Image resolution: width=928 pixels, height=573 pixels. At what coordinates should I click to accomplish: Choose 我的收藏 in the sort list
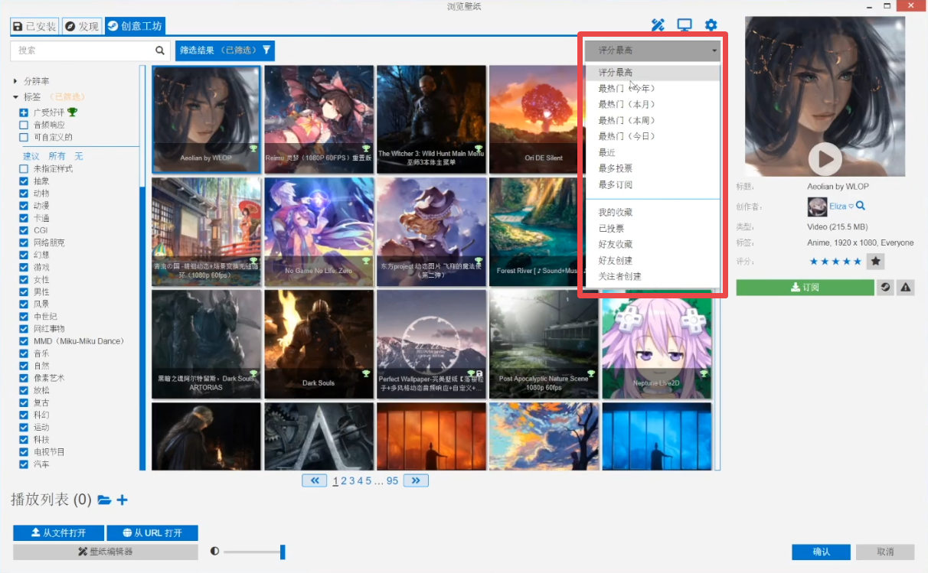pyautogui.click(x=652, y=213)
